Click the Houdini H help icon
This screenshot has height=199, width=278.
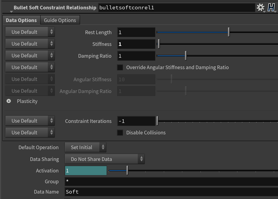271,8
